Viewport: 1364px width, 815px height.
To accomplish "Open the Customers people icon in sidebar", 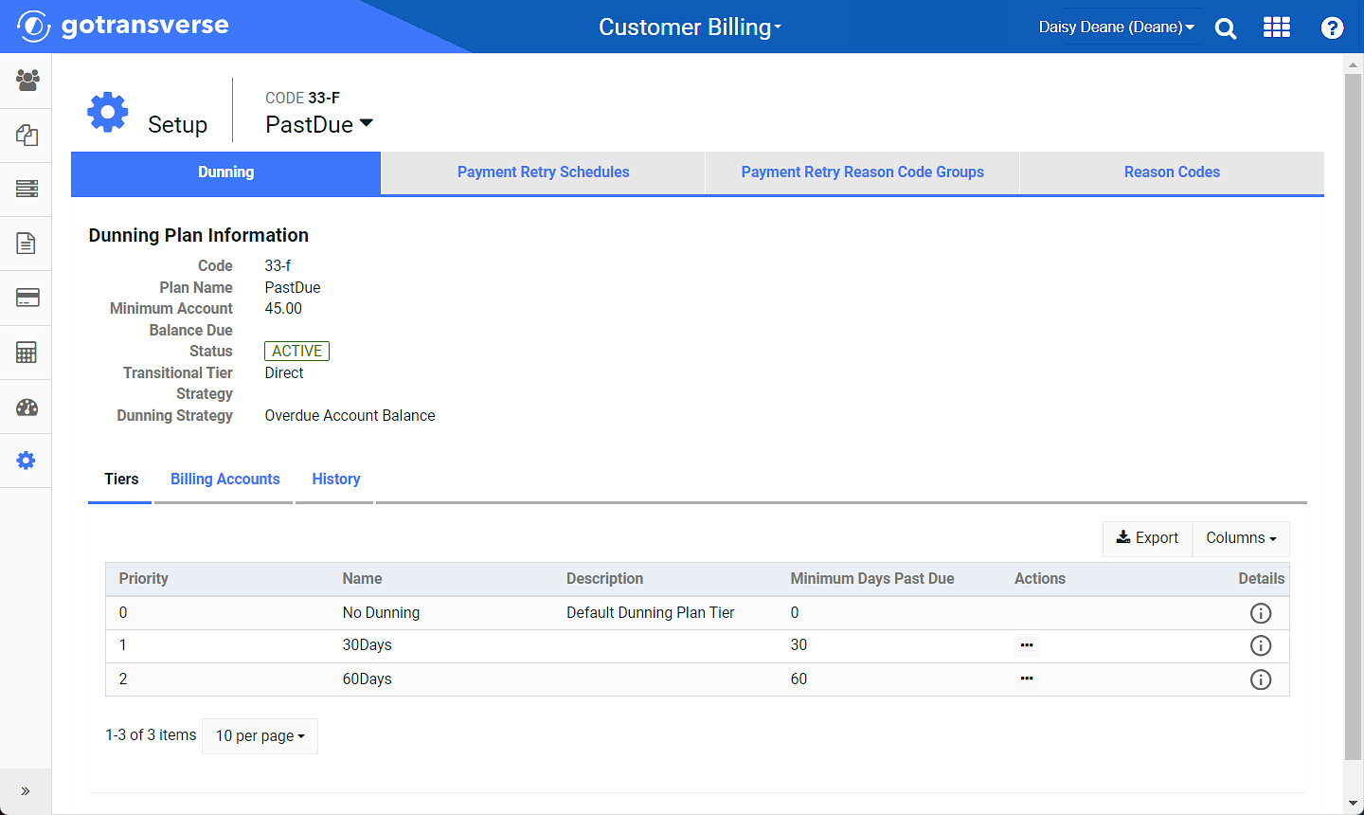I will coord(27,80).
